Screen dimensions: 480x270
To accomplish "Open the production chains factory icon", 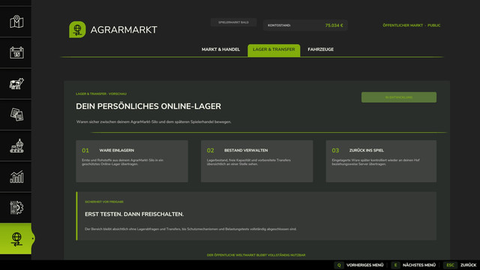I will click(16, 145).
